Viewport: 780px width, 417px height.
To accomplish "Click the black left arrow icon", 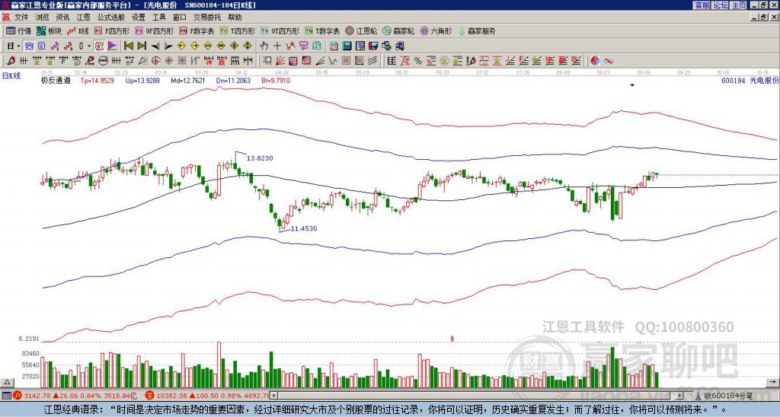I will [x=155, y=46].
